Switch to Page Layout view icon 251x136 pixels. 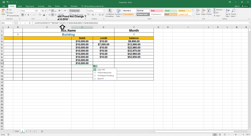(x=220, y=134)
